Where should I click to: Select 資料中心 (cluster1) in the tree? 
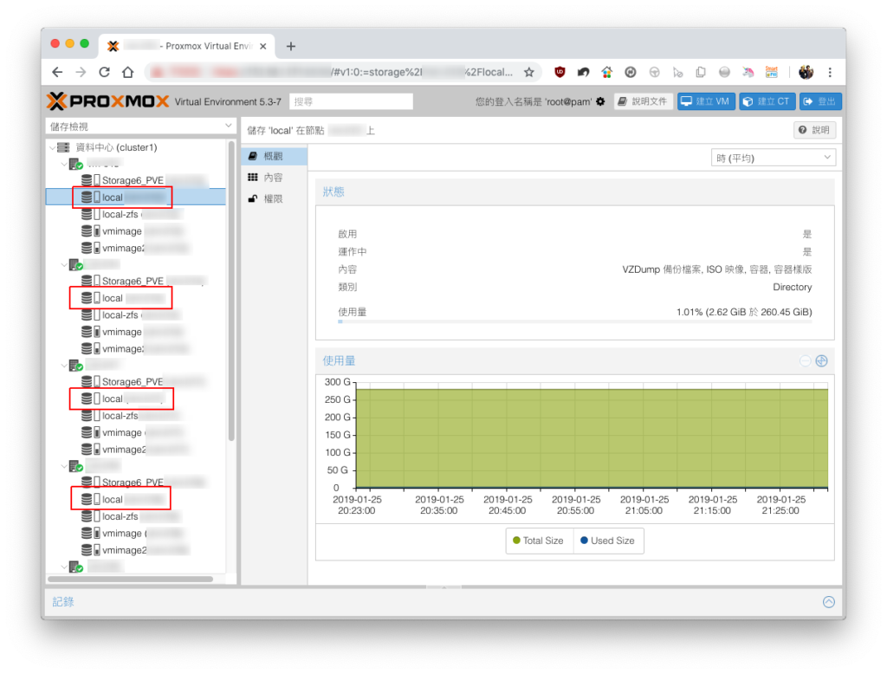116,147
